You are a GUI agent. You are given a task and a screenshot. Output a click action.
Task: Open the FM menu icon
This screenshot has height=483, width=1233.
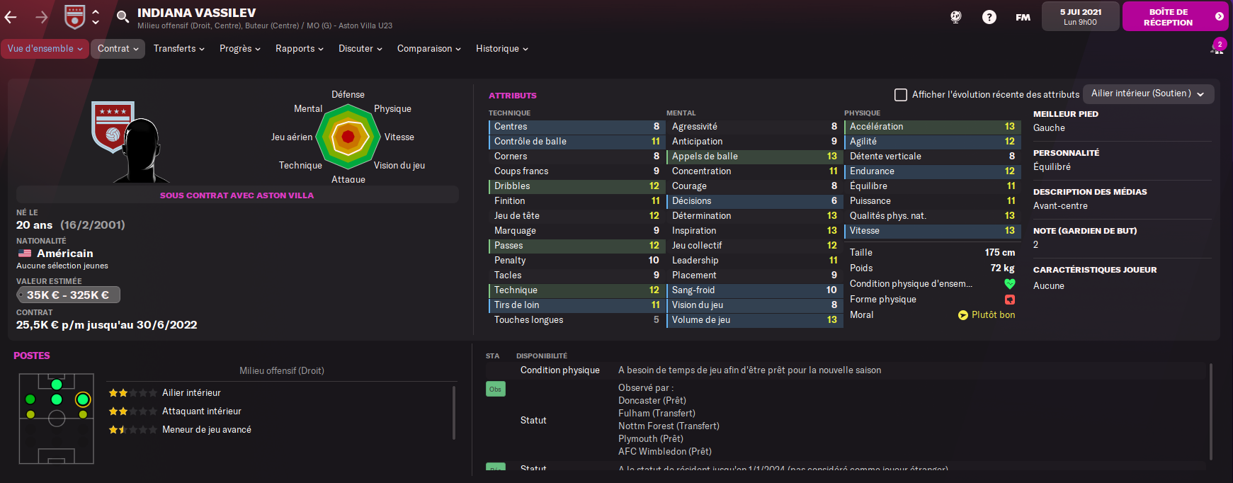(x=1023, y=17)
